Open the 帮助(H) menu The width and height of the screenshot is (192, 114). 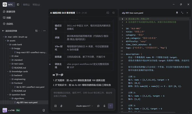click(36, 5)
